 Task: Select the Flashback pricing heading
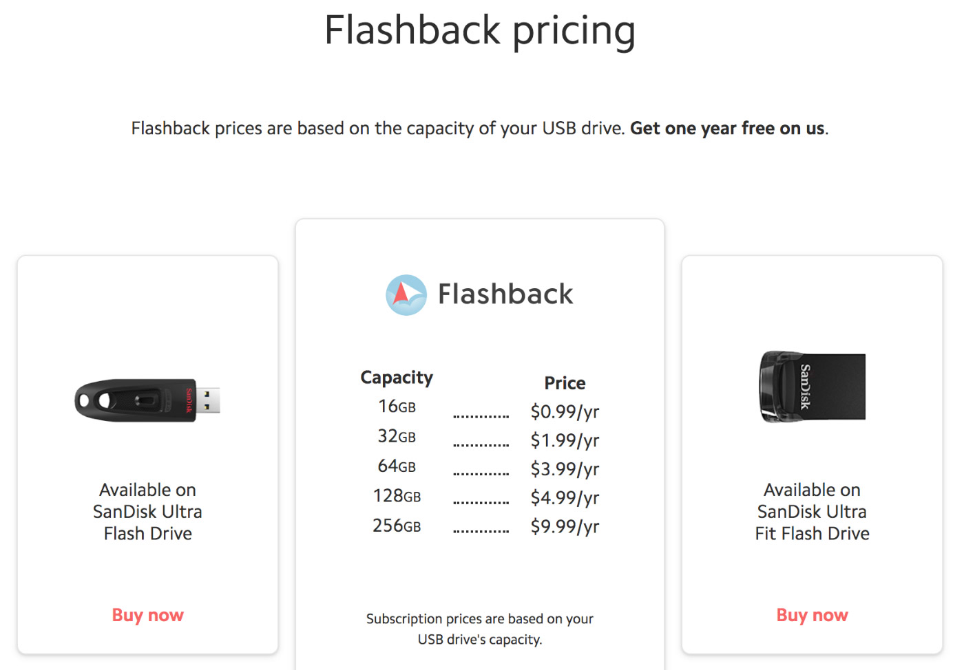[480, 31]
